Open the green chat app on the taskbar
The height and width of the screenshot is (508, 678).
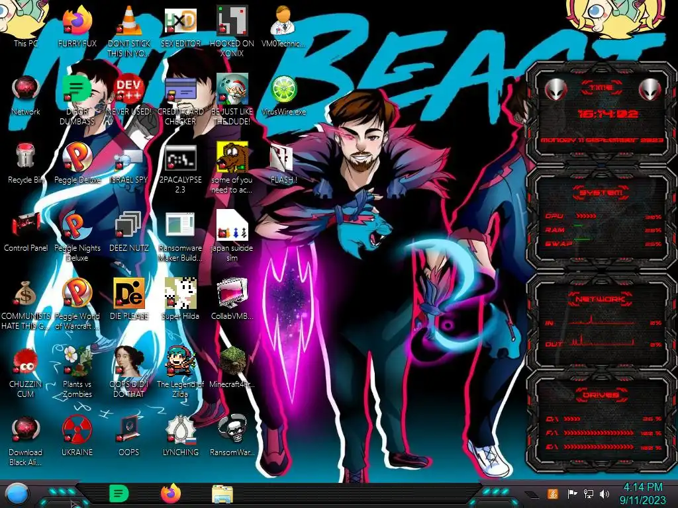119,493
